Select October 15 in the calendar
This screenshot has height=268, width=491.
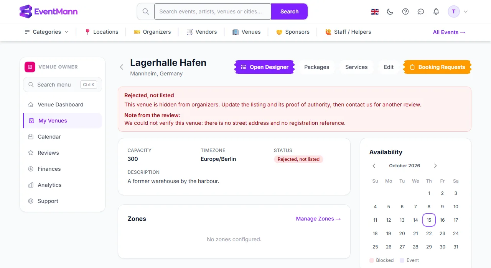point(429,220)
